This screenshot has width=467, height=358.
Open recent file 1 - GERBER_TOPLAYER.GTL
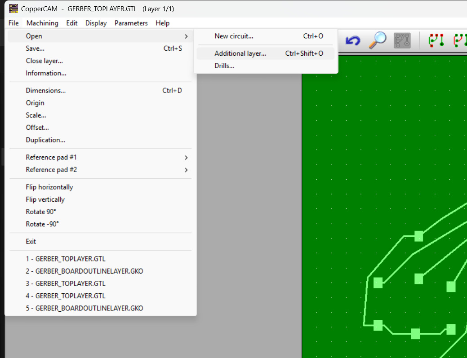pyautogui.click(x=101, y=259)
